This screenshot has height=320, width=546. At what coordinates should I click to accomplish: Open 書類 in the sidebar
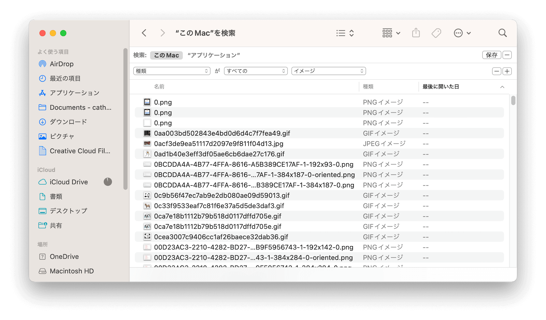point(51,196)
